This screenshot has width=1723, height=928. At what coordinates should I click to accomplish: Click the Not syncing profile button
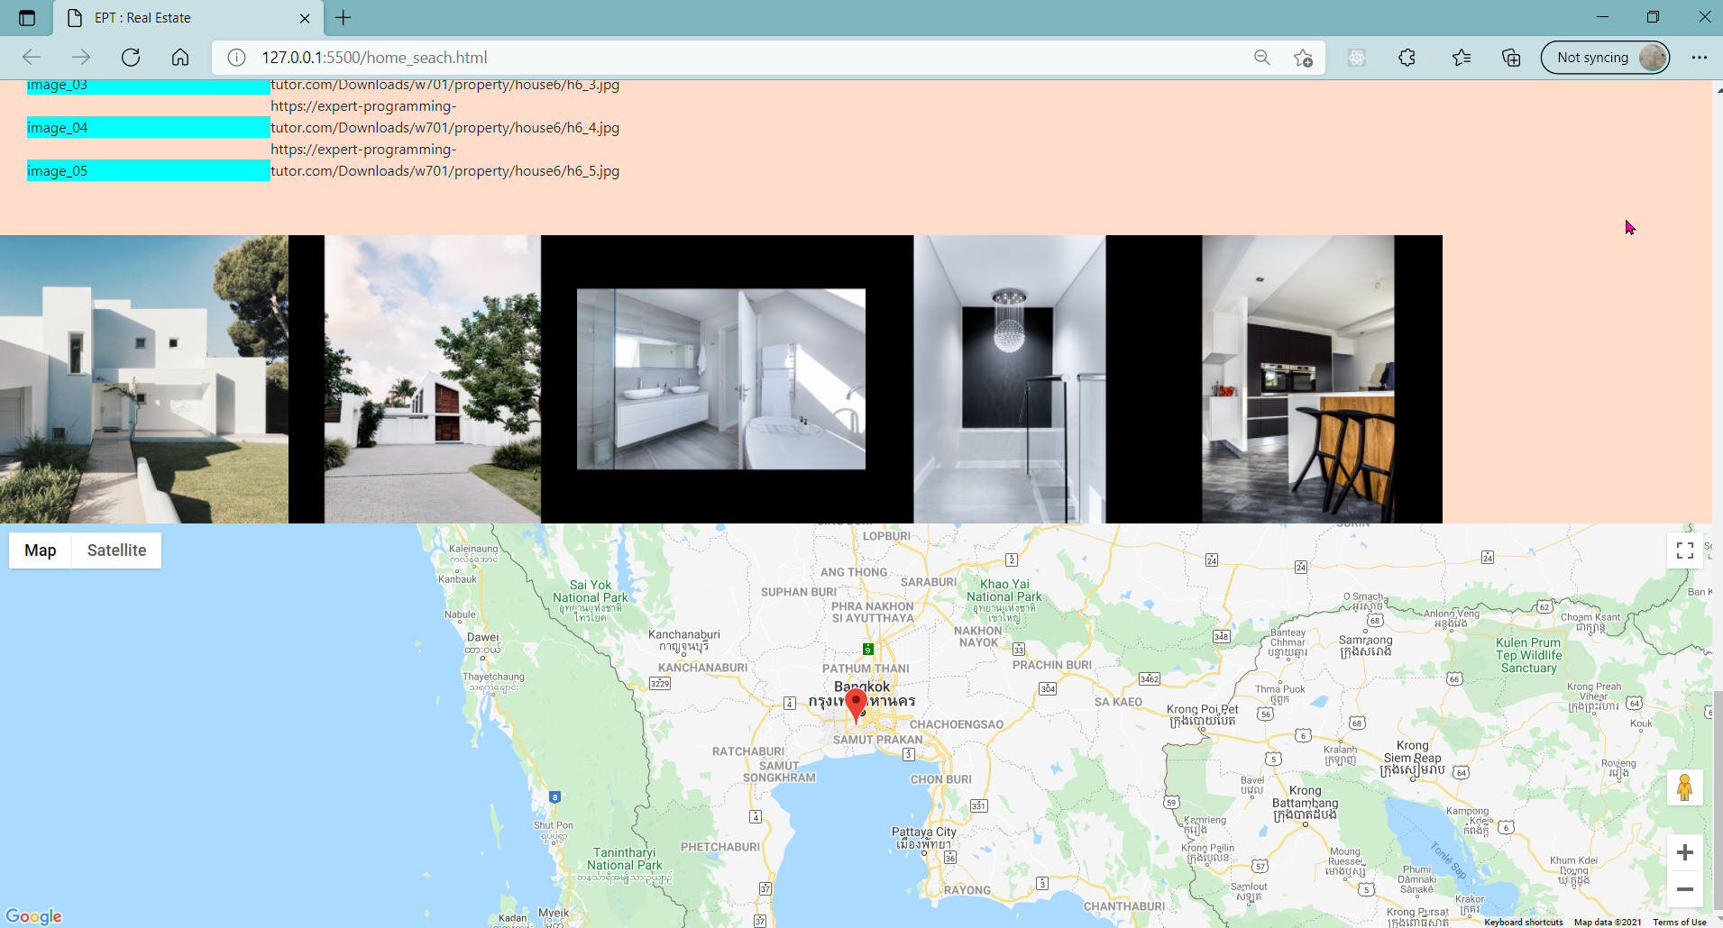(x=1605, y=58)
